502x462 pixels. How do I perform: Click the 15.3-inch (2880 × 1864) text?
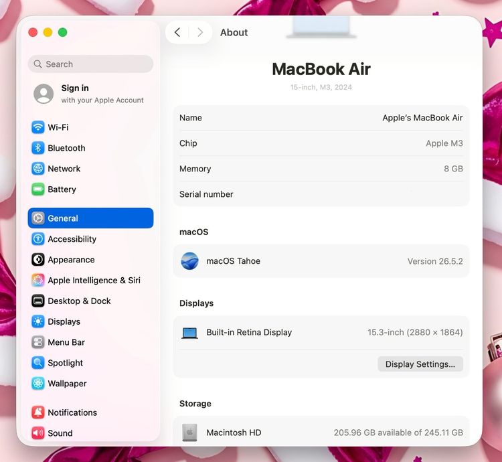tap(415, 332)
